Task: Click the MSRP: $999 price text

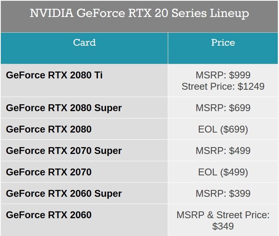Action: (x=223, y=75)
